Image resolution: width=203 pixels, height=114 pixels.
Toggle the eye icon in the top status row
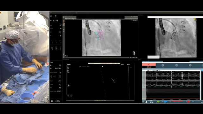pyautogui.click(x=51, y=21)
